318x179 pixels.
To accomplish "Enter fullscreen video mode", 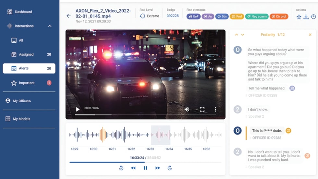I will [202, 110].
